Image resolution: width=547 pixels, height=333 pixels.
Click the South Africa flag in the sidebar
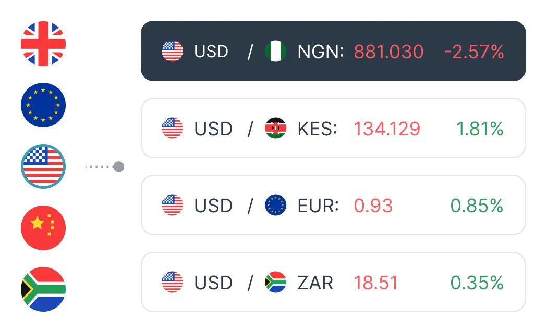(43, 289)
